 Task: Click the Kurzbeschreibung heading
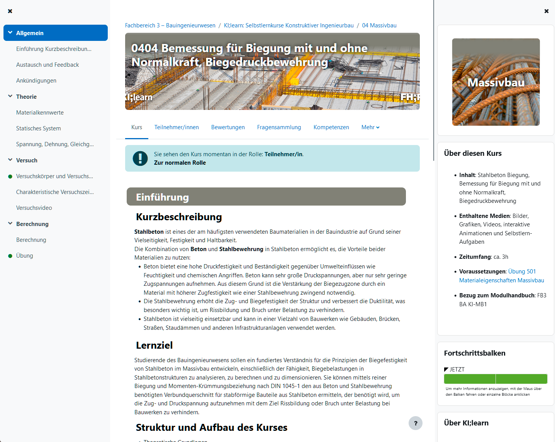coord(179,217)
